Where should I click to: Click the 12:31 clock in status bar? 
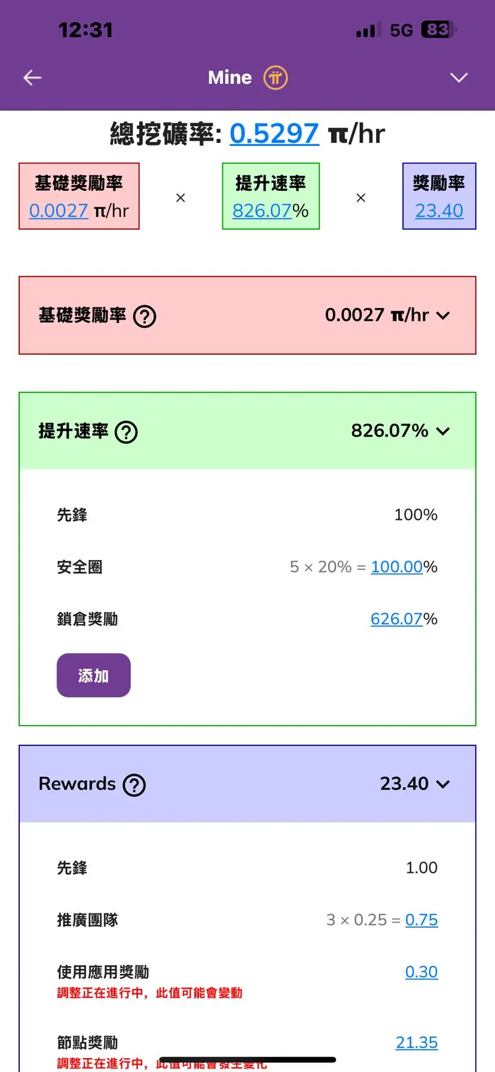[85, 30]
